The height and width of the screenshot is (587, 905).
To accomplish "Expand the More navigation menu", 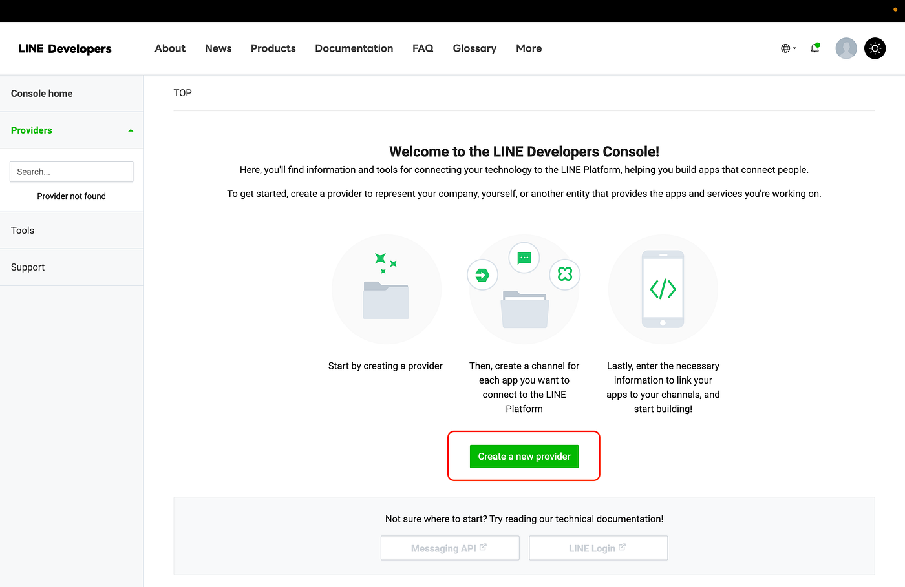I will coord(529,48).
